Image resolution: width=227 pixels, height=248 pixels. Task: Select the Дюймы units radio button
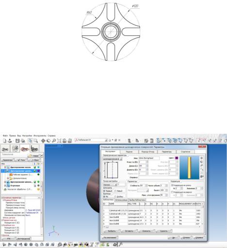(x=115, y=197)
